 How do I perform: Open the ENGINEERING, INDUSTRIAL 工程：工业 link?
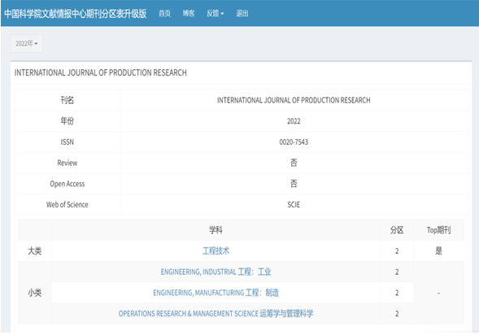(216, 272)
